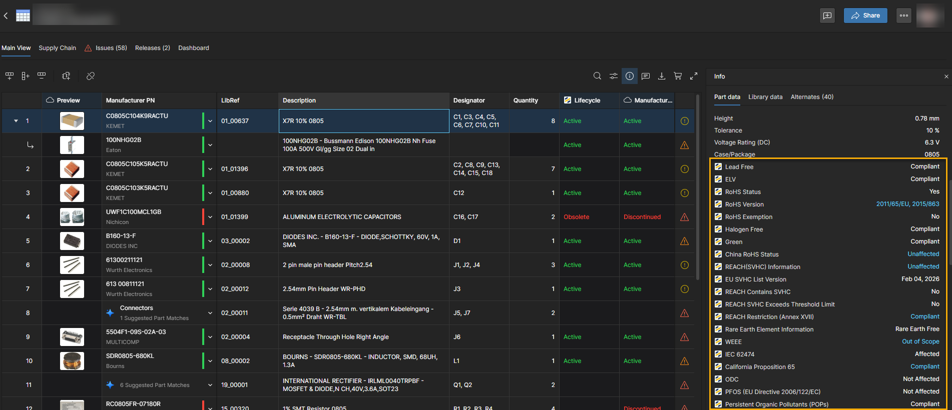This screenshot has height=410, width=952.
Task: Open the filter settings sliders icon
Action: tap(613, 76)
